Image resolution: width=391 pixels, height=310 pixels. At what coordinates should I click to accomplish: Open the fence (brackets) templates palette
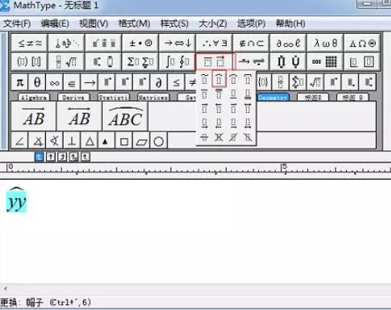[x=30, y=62]
